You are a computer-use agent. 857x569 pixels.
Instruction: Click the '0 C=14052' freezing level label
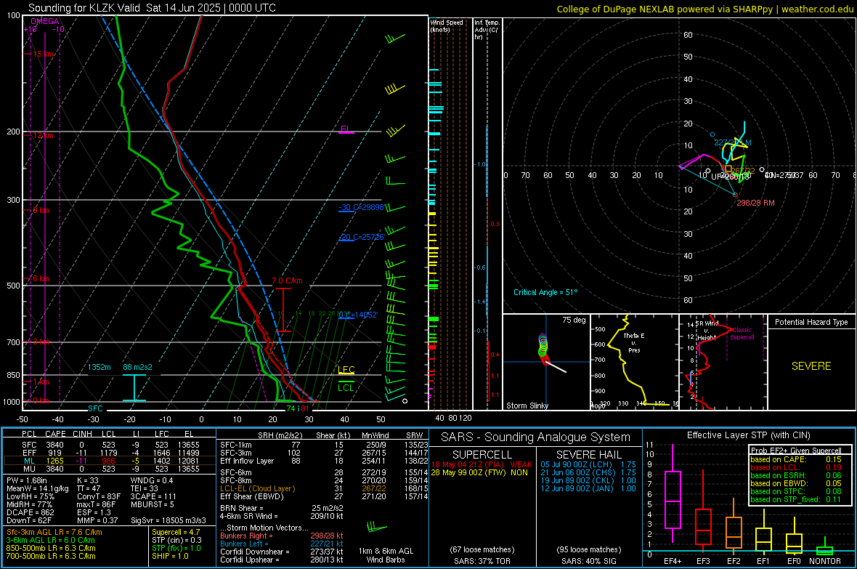(x=358, y=315)
